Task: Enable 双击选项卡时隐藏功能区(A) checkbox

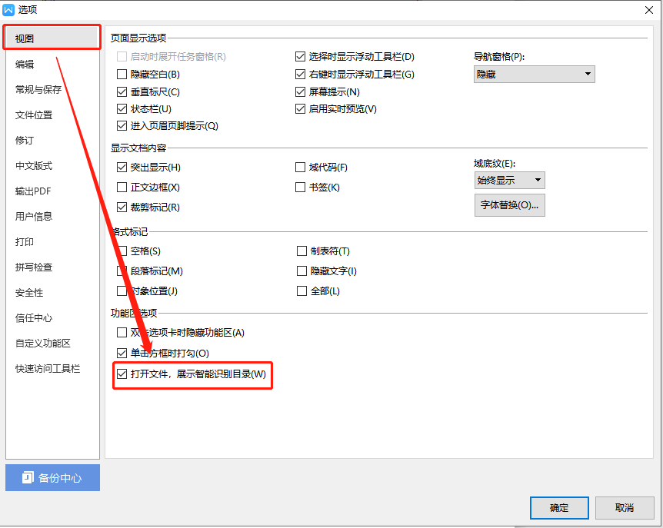Action: point(122,333)
